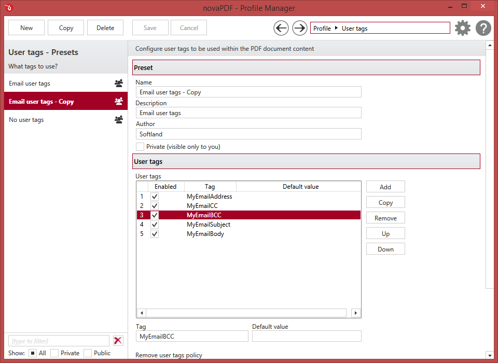This screenshot has width=498, height=363.
Task: Toggle the Enabled checkbox for MyEmailBody
Action: point(155,234)
